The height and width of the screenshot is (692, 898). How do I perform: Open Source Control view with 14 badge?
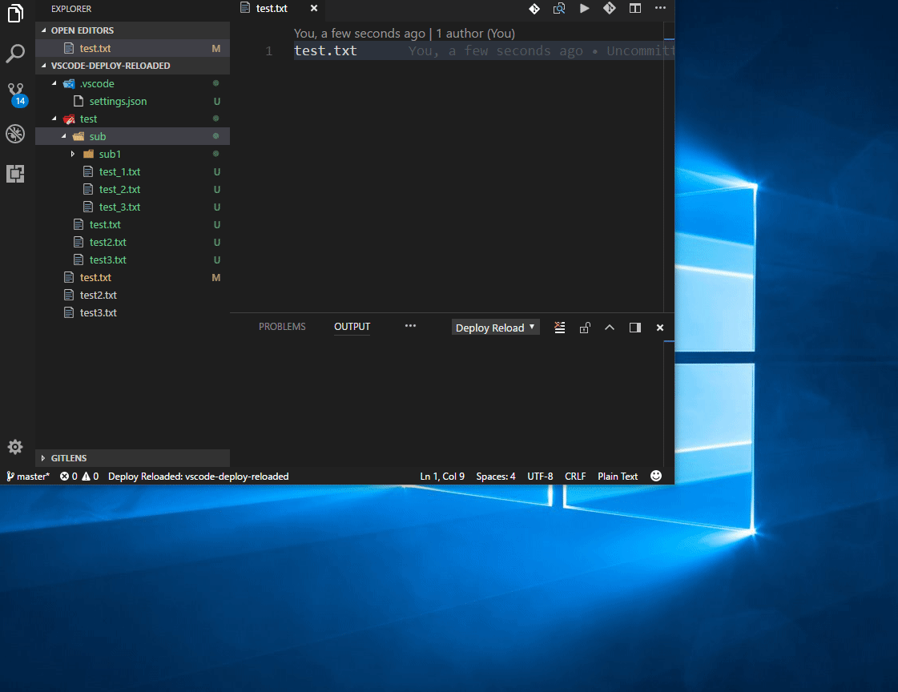[x=16, y=95]
